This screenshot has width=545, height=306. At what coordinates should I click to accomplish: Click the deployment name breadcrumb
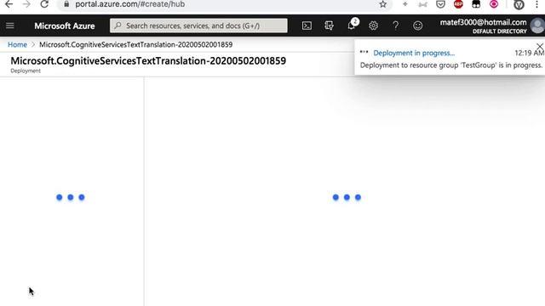point(136,45)
